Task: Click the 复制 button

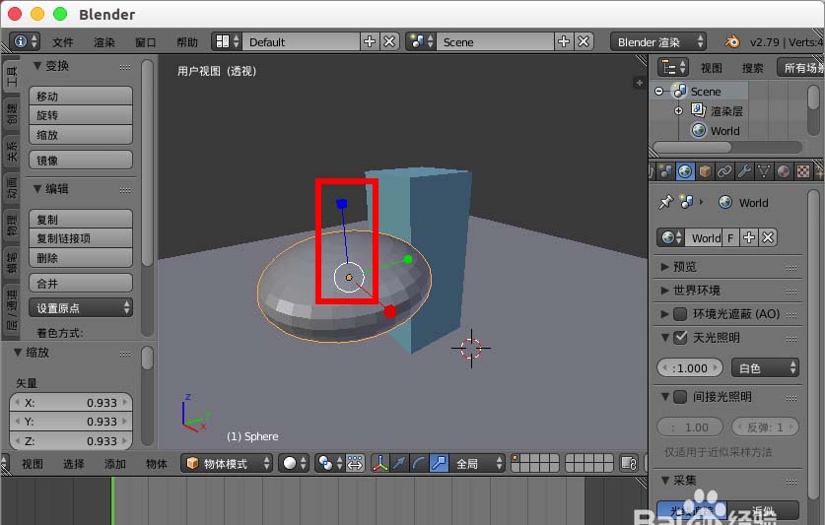Action: tap(81, 219)
